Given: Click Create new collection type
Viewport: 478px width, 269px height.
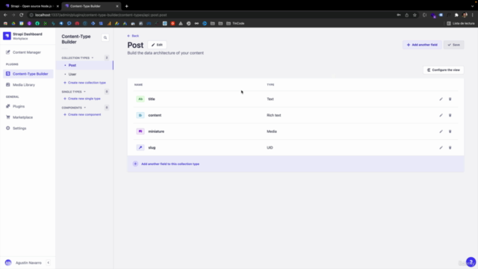Looking at the screenshot, I should 84,83.
